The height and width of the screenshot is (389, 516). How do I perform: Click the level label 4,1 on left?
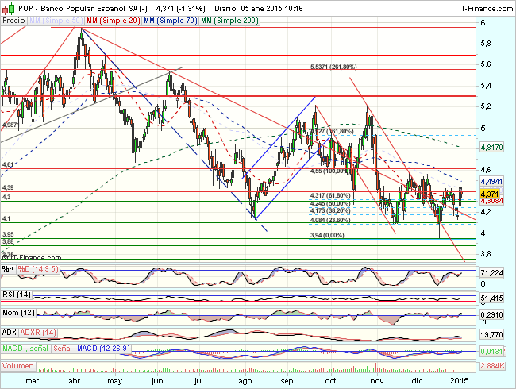pos(6,219)
